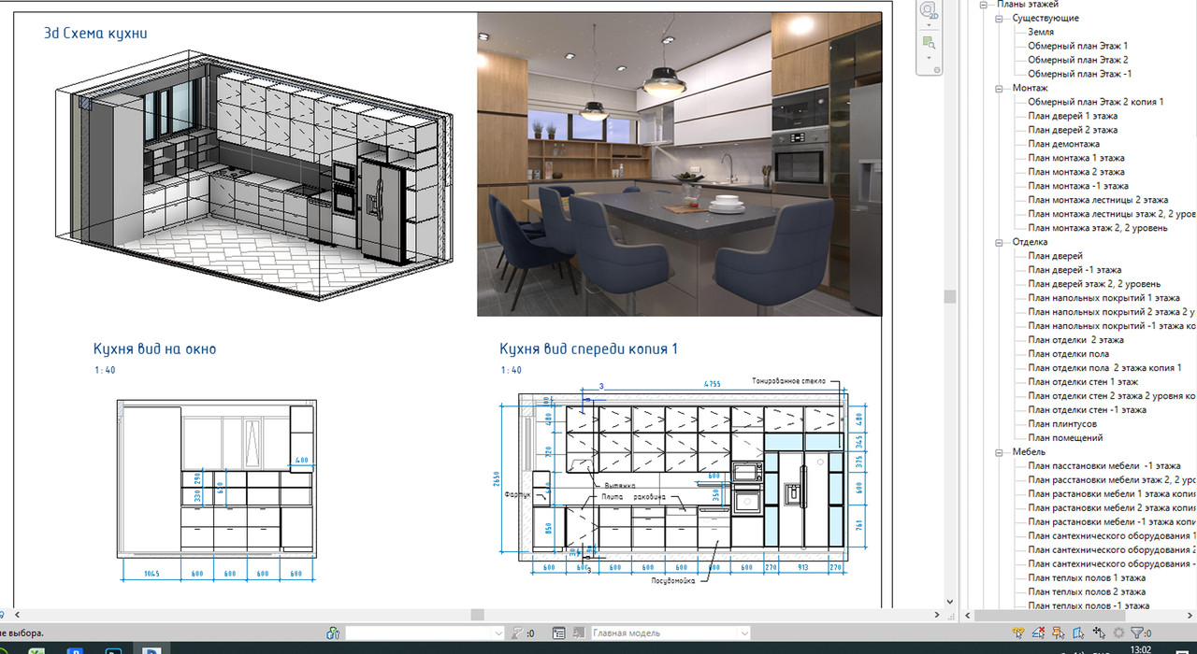The image size is (1197, 654).
Task: Click the taskbar clock showing 13:02
Action: (1140, 649)
